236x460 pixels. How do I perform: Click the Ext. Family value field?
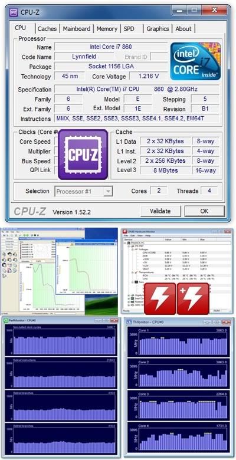pos(68,109)
